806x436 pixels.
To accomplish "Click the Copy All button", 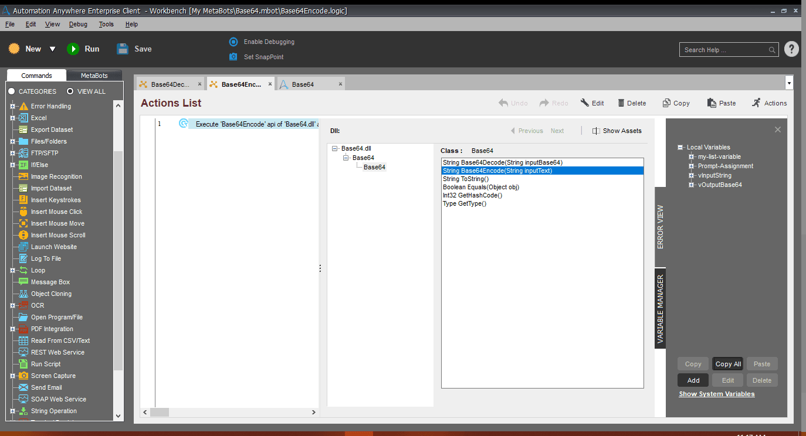I will pos(728,364).
